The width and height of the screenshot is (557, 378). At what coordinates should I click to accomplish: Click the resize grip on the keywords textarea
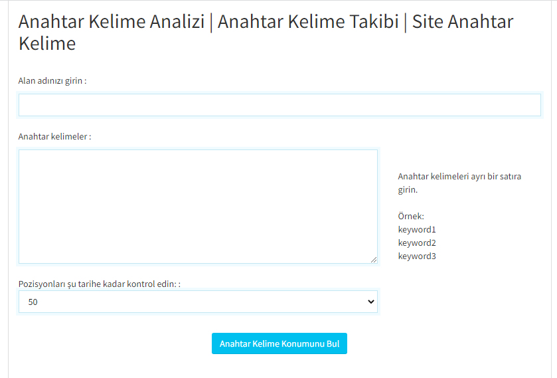tap(373, 260)
